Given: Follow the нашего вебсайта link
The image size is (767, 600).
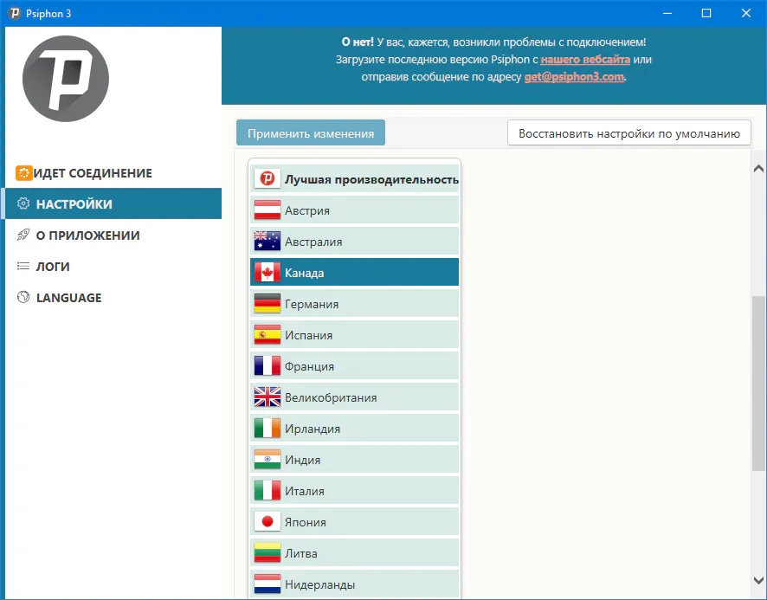Looking at the screenshot, I should (585, 60).
